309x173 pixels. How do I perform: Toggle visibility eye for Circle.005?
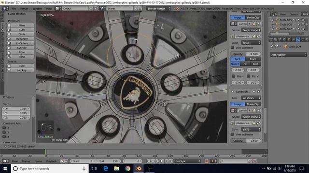click(294, 20)
